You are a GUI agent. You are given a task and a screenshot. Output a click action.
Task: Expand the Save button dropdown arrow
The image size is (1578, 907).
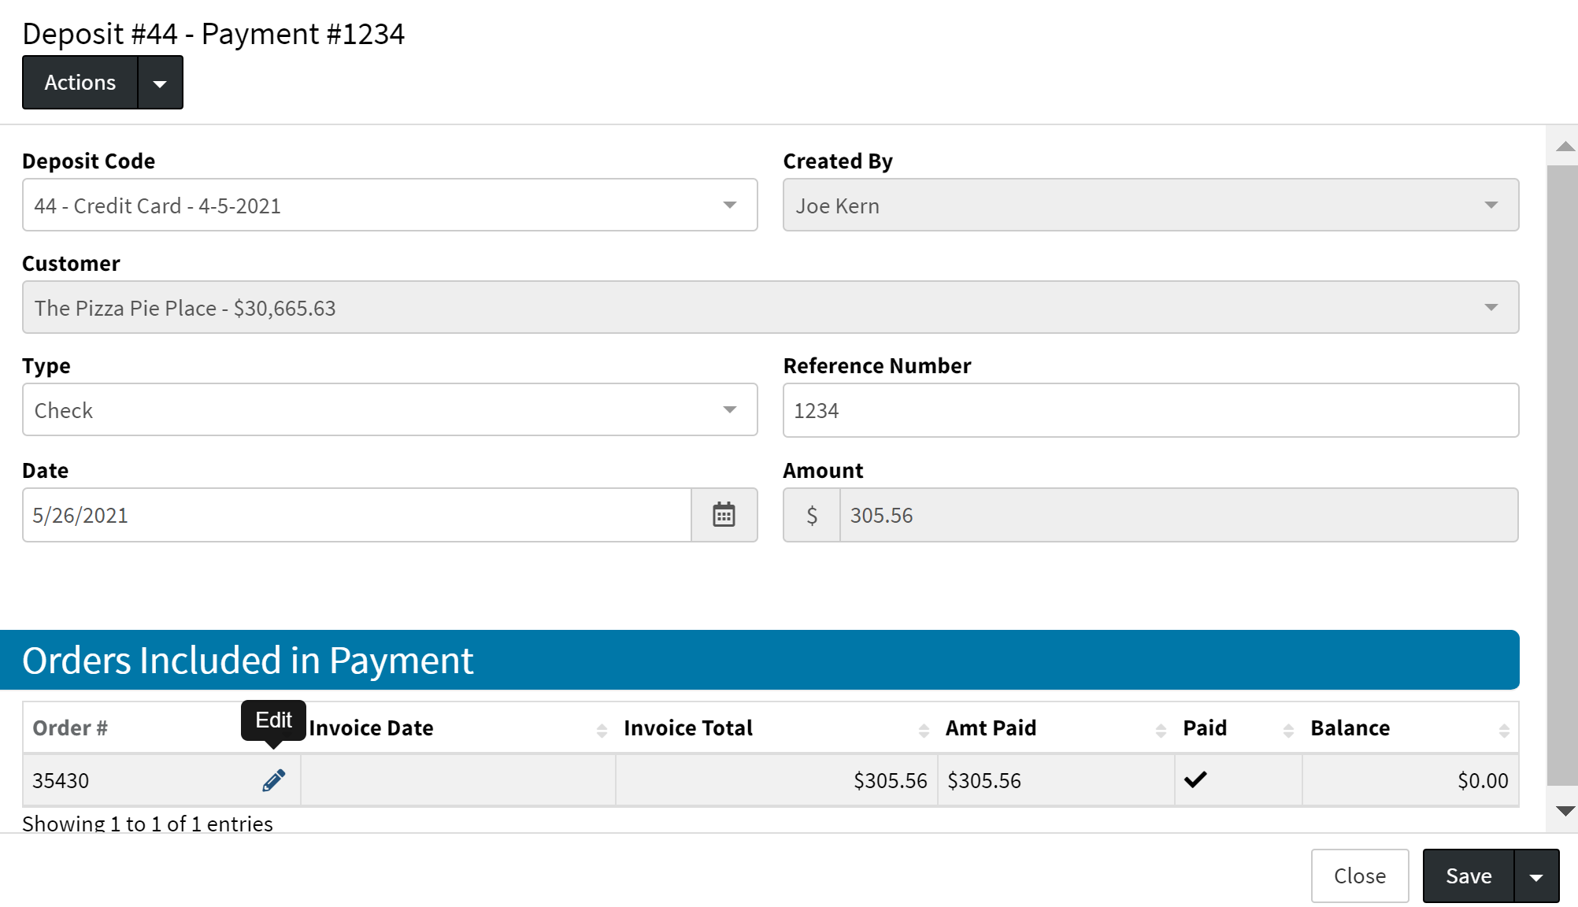[1535, 876]
